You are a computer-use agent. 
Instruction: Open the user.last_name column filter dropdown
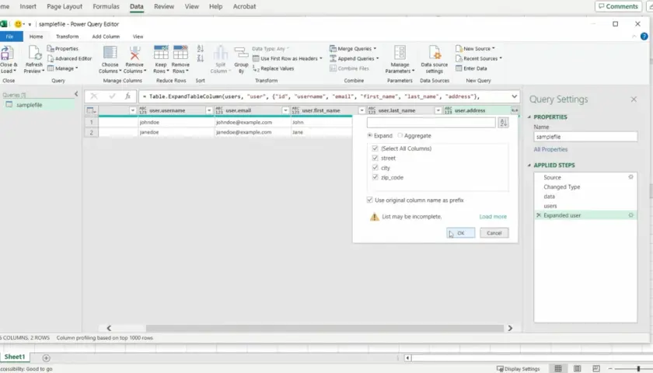pyautogui.click(x=438, y=110)
